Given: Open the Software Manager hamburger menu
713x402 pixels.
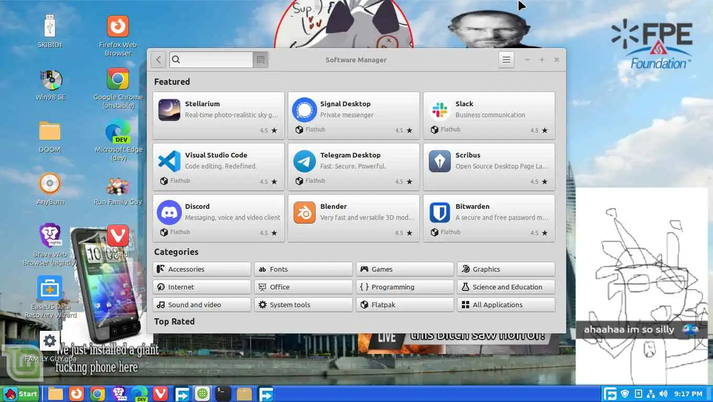Looking at the screenshot, I should 506,60.
